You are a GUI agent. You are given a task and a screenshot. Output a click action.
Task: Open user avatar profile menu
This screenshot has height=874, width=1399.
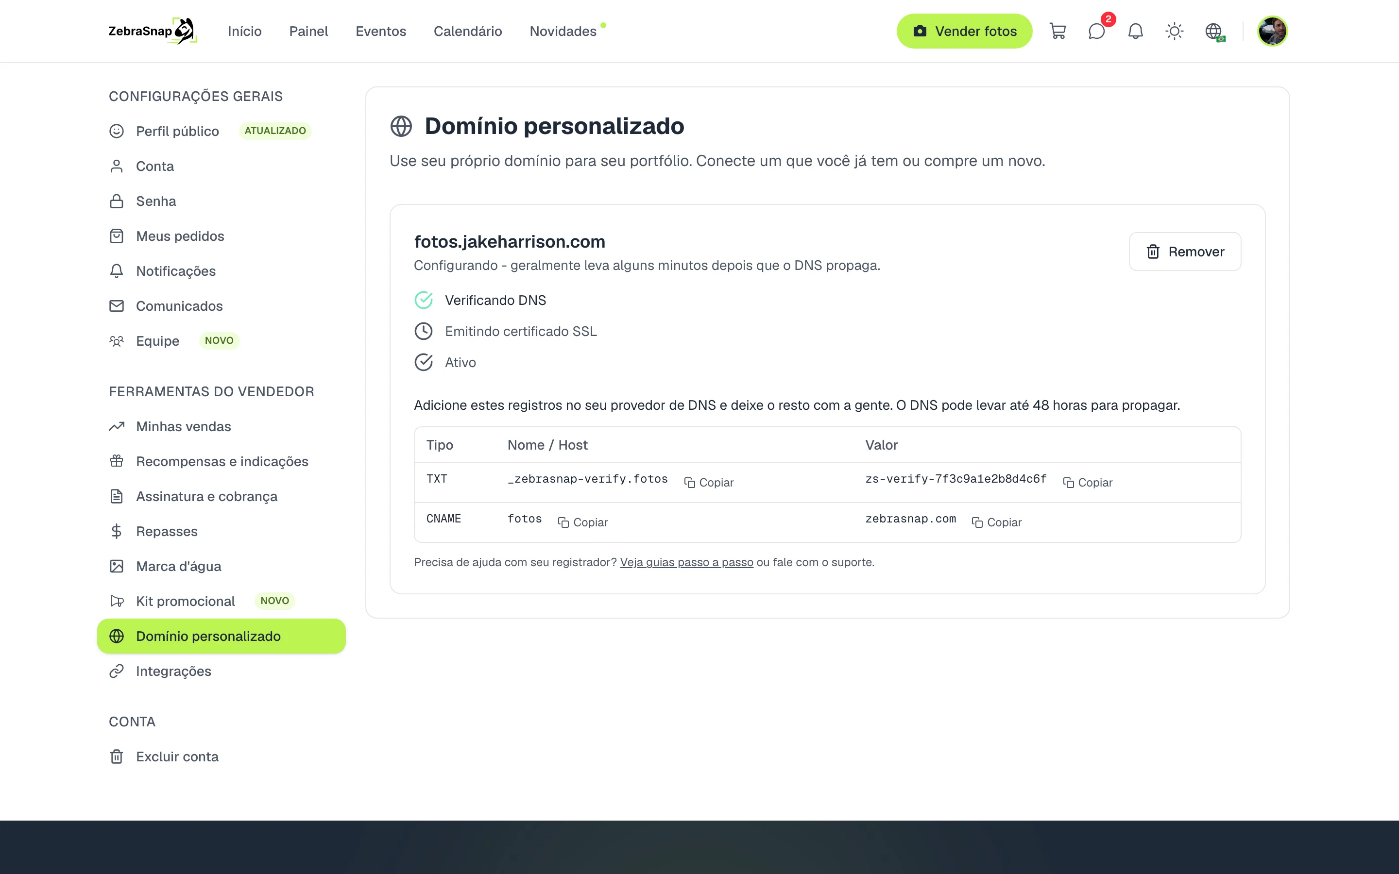coord(1272,31)
